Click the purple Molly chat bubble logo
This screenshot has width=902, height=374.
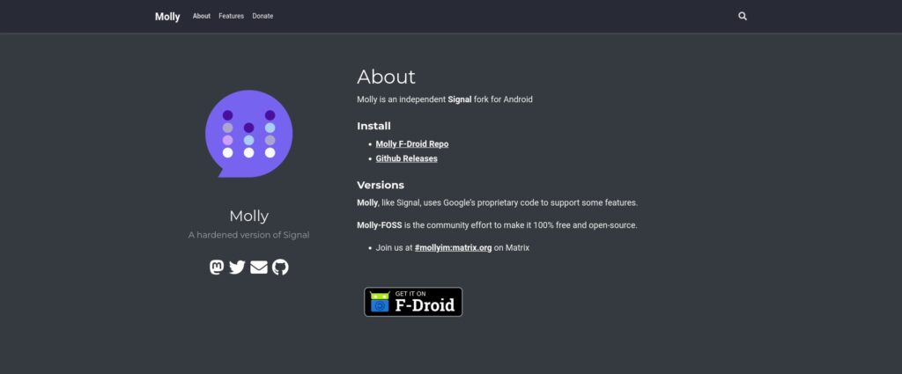click(x=248, y=134)
